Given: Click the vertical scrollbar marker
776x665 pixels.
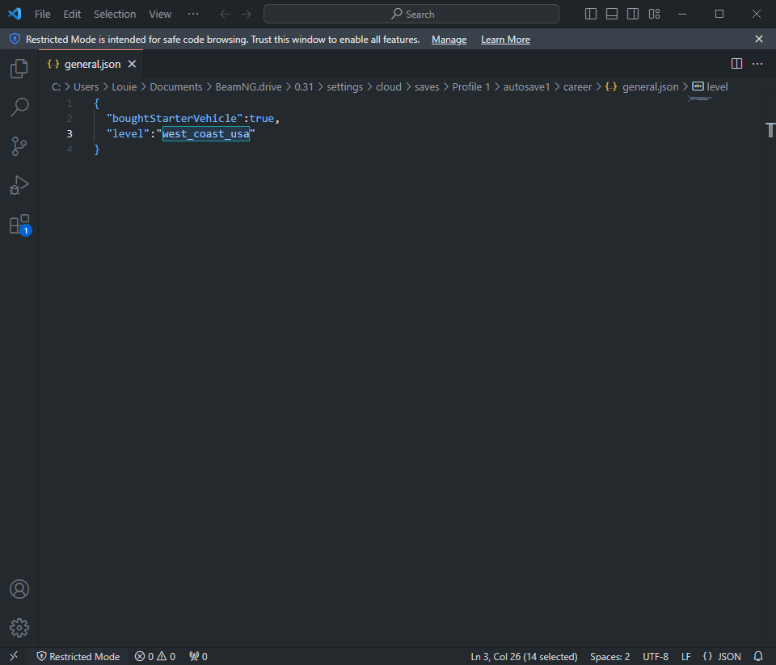Looking at the screenshot, I should (x=770, y=129).
